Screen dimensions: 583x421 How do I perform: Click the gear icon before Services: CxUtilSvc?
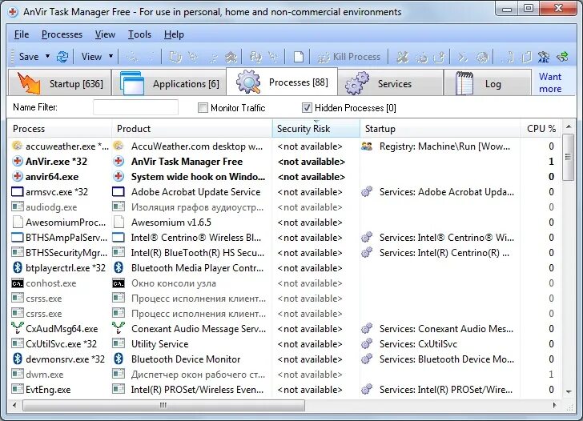[x=367, y=343]
